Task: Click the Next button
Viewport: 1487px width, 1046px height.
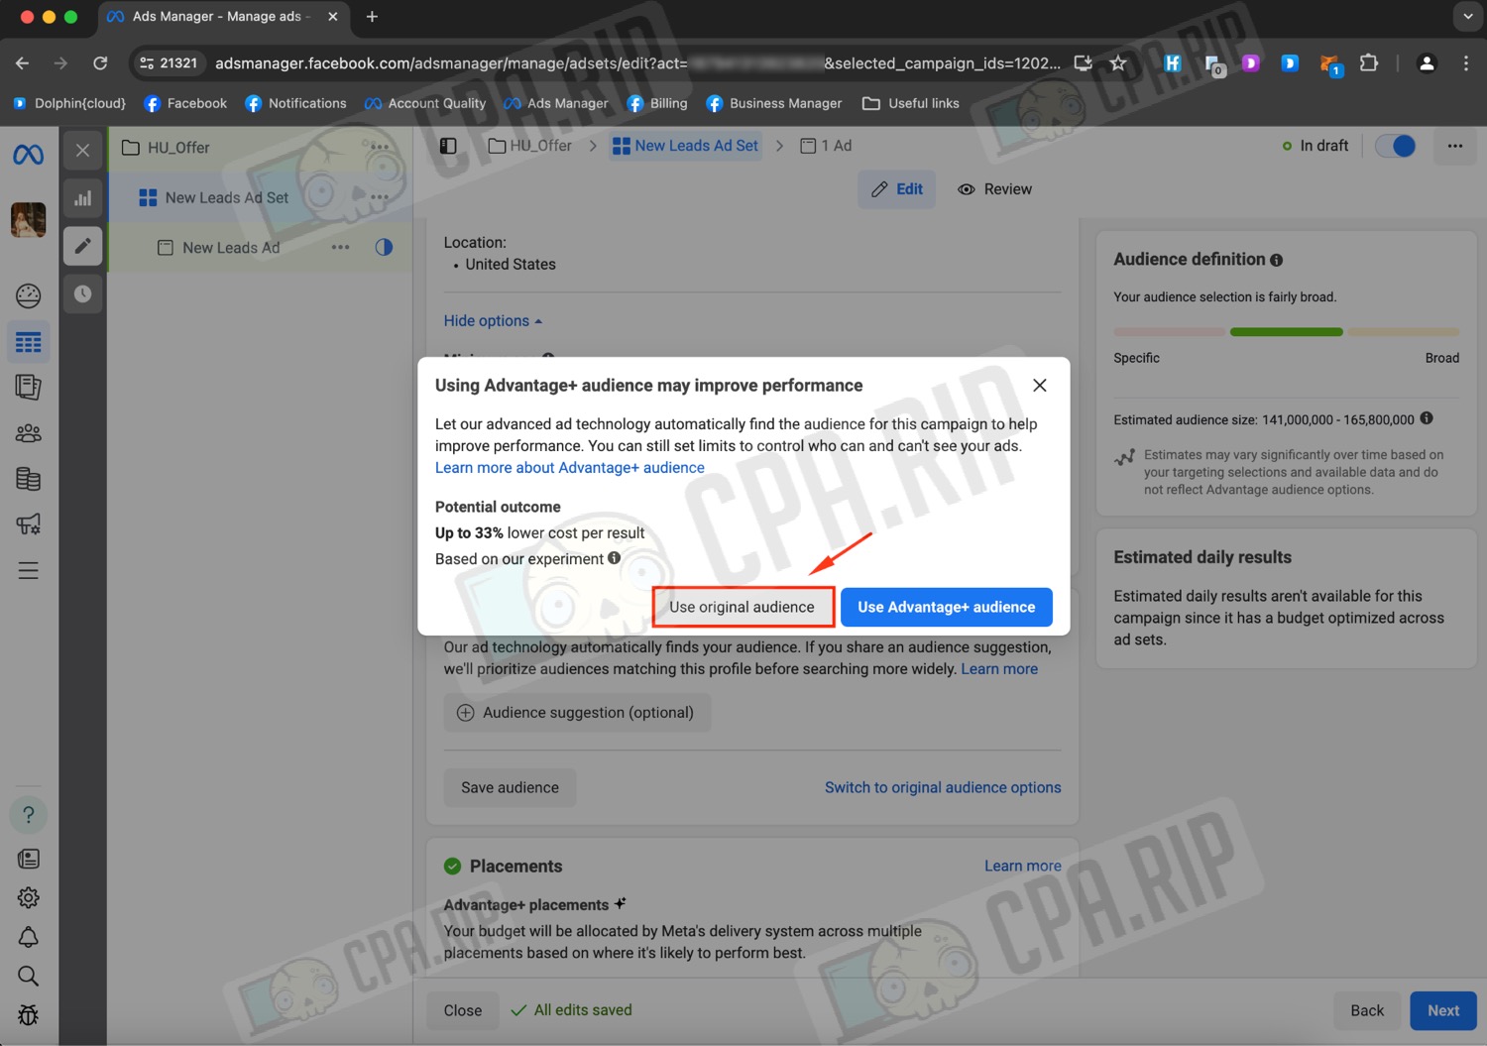Action: pos(1443,1010)
